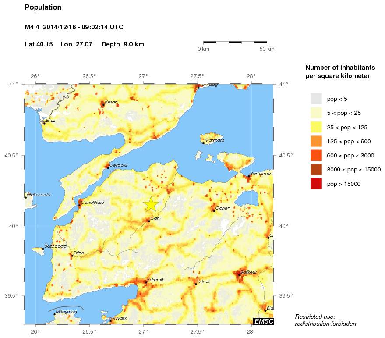Click the Bozcaada island marker dot
The width and height of the screenshot is (385, 338).
43,249
